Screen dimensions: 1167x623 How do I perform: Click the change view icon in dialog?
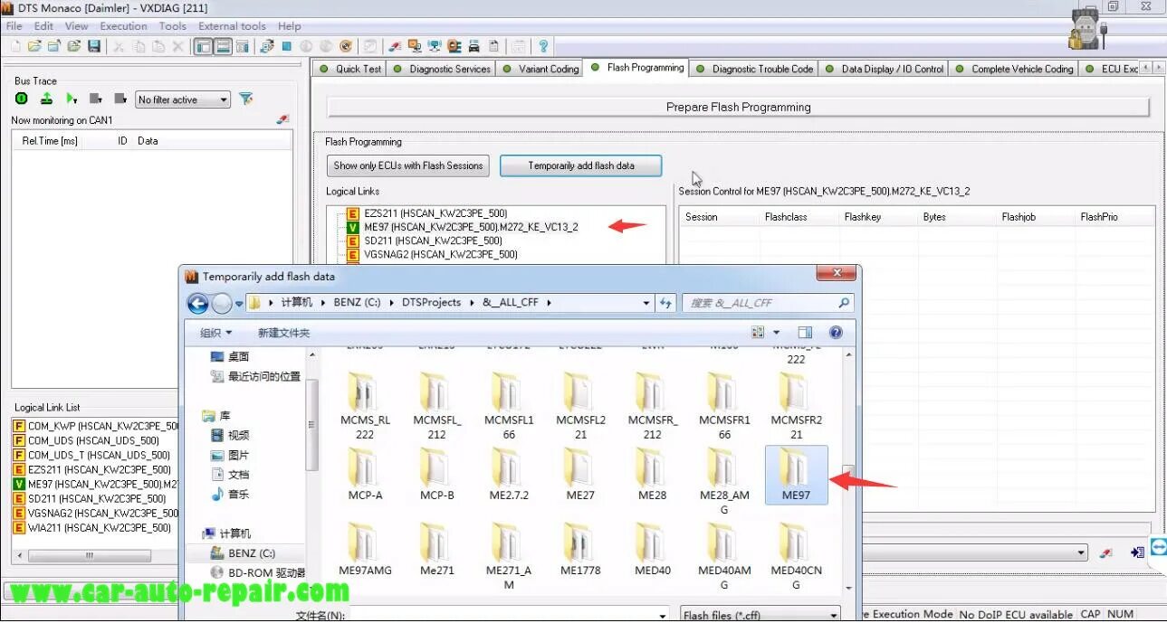758,333
